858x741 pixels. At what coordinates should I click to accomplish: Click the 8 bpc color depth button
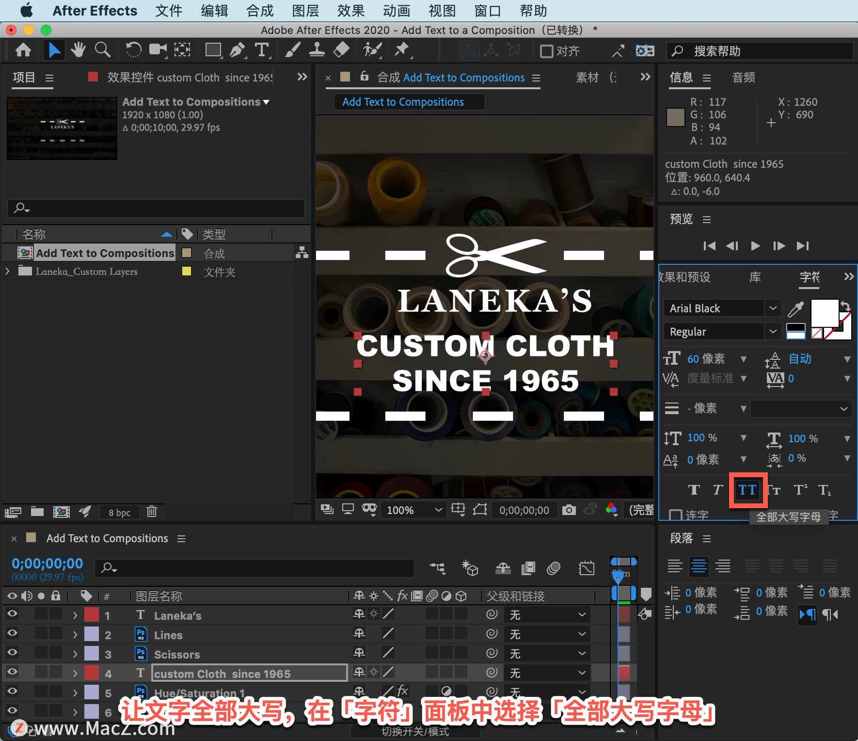[x=120, y=512]
